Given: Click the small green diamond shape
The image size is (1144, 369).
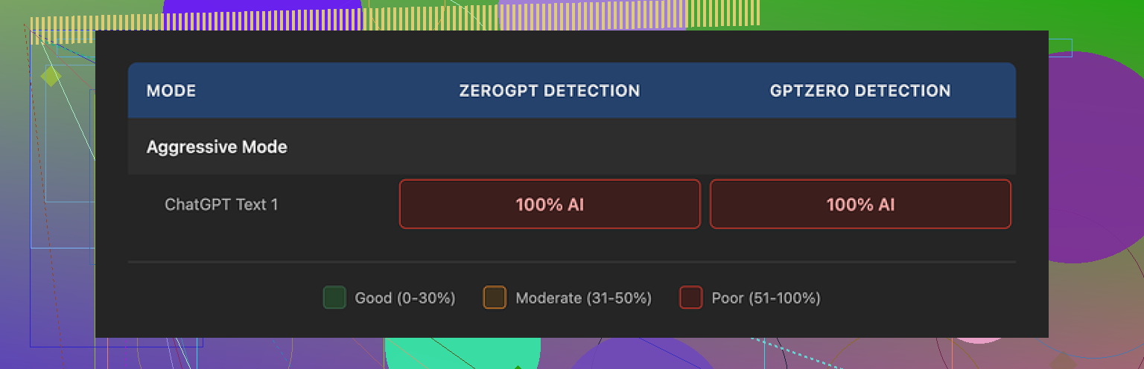Looking at the screenshot, I should click(x=50, y=75).
